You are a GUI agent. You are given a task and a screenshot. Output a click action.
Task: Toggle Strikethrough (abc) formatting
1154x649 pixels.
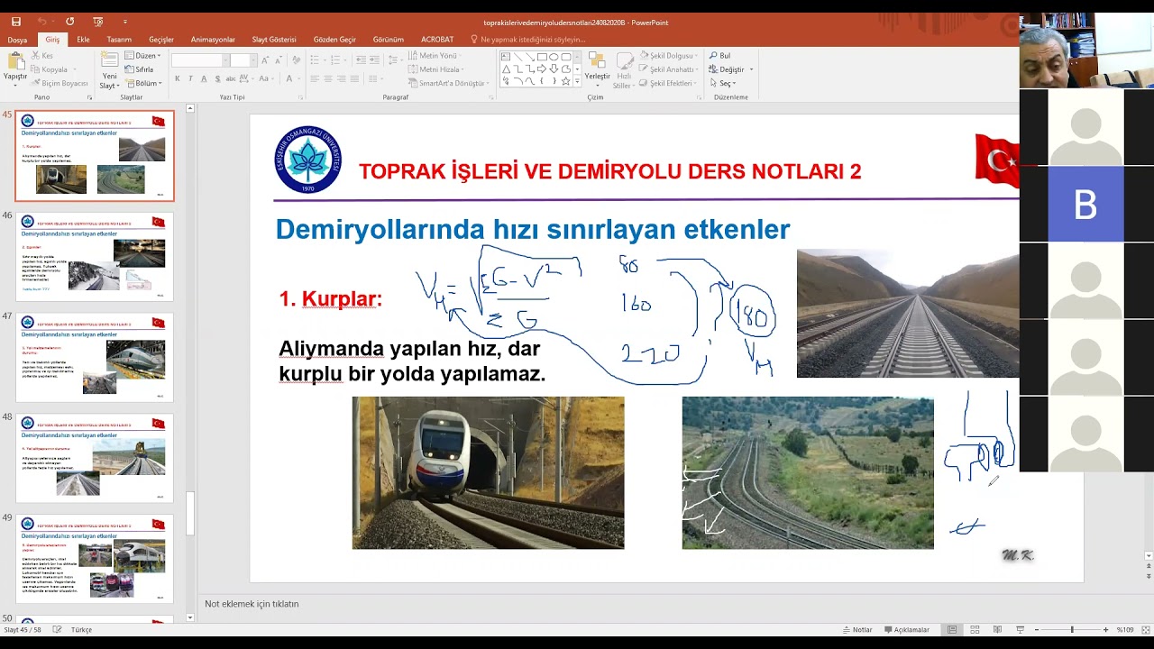coord(231,78)
